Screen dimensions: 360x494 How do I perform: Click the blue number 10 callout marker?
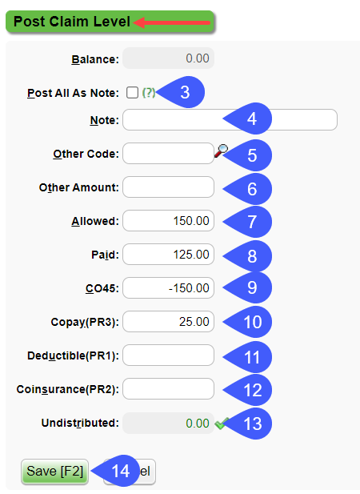click(247, 322)
